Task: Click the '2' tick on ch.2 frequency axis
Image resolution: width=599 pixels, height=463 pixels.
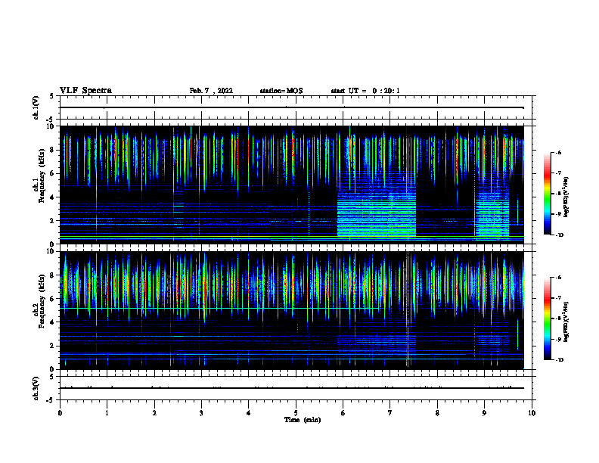Action: coord(53,346)
